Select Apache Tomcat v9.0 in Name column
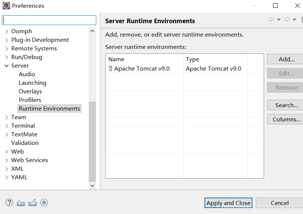Screen dimensions: 303x214 coord(142,69)
